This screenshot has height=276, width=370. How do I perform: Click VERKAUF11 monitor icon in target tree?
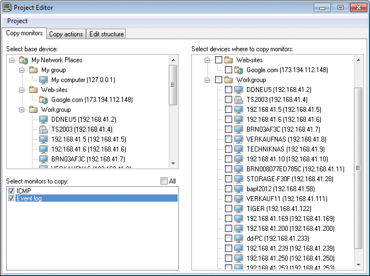pyautogui.click(x=239, y=199)
